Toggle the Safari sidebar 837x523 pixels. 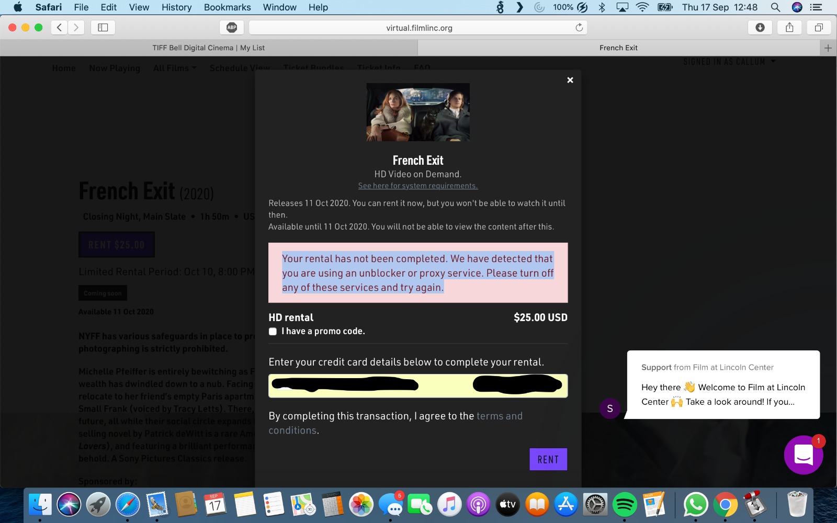click(x=103, y=28)
